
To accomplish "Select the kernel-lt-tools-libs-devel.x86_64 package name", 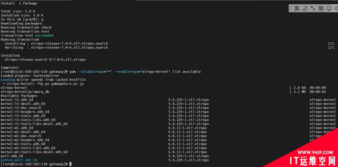I will [x=34, y=124].
